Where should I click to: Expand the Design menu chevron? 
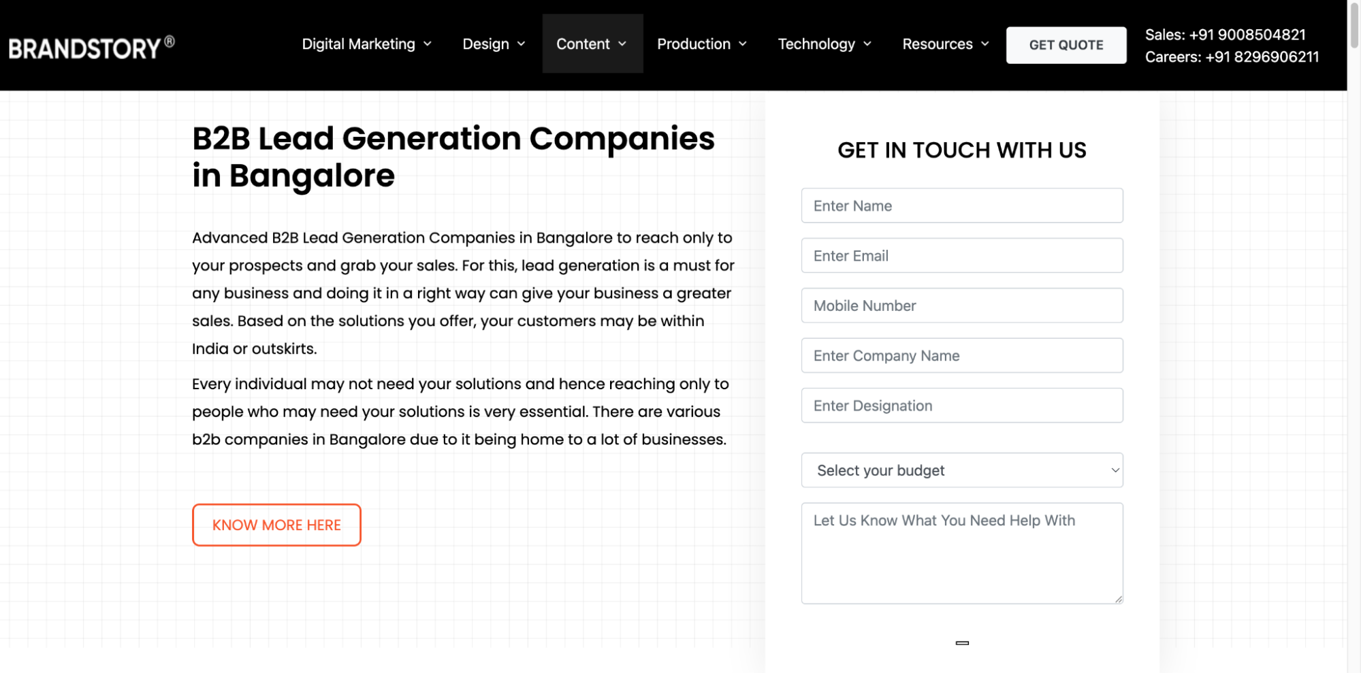tap(520, 44)
